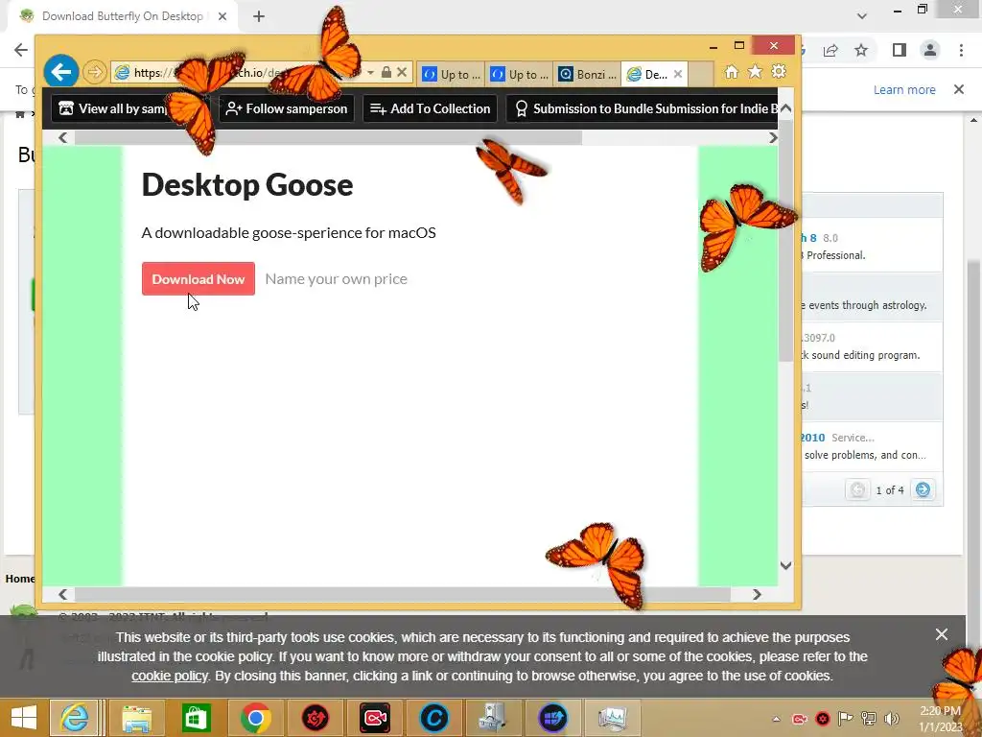This screenshot has width=982, height=737.
Task: Switch to the second 'Up to...' tab
Action: (x=520, y=74)
